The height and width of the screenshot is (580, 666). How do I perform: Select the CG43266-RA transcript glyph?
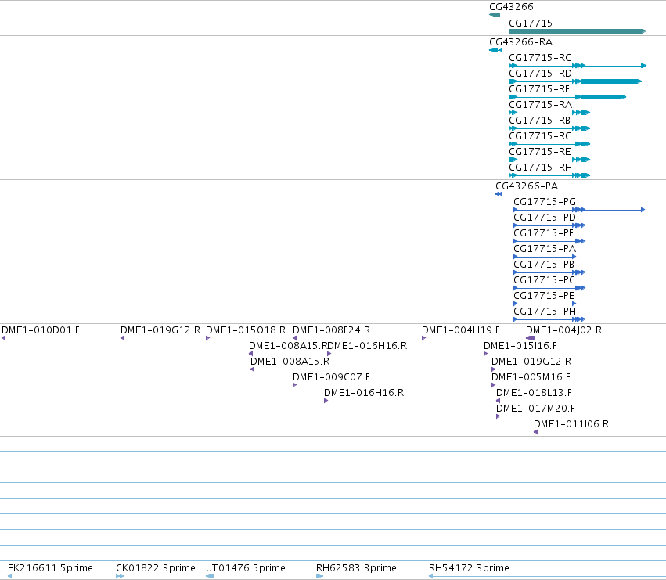tap(495, 50)
